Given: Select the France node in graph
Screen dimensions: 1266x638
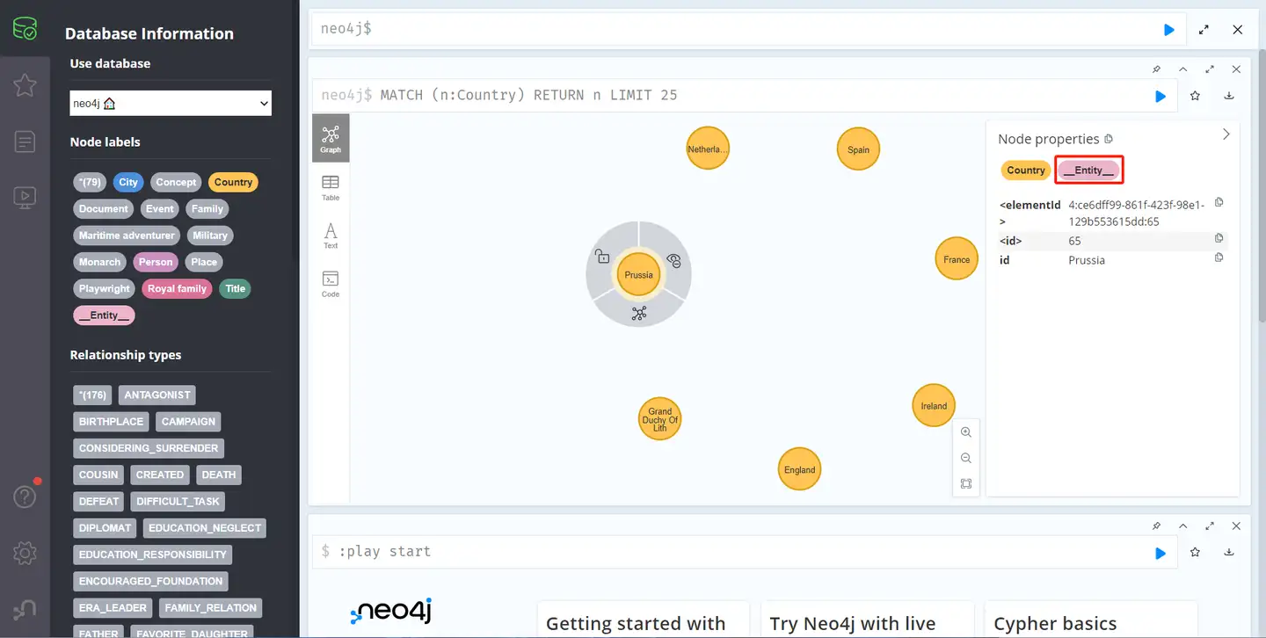Looking at the screenshot, I should click(957, 259).
